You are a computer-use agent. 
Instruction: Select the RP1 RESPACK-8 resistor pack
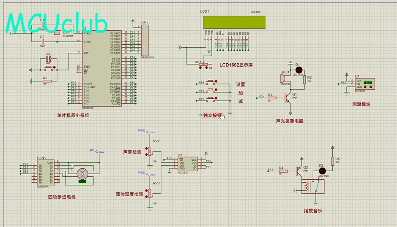click(x=145, y=41)
